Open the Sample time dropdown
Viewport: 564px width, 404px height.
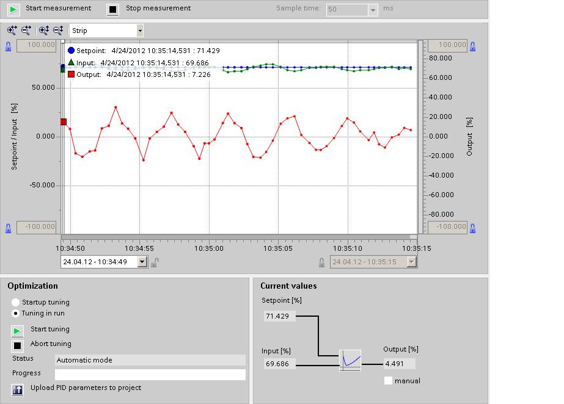(373, 10)
